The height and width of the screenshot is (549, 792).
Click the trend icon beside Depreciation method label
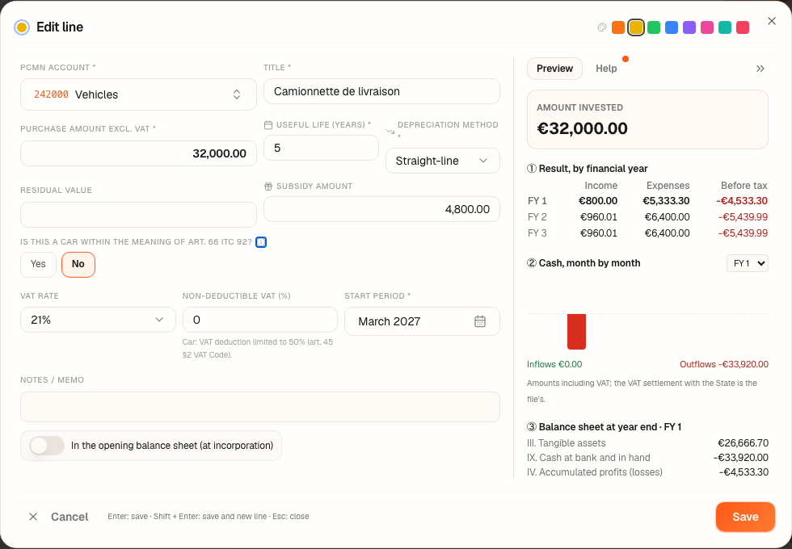click(390, 131)
